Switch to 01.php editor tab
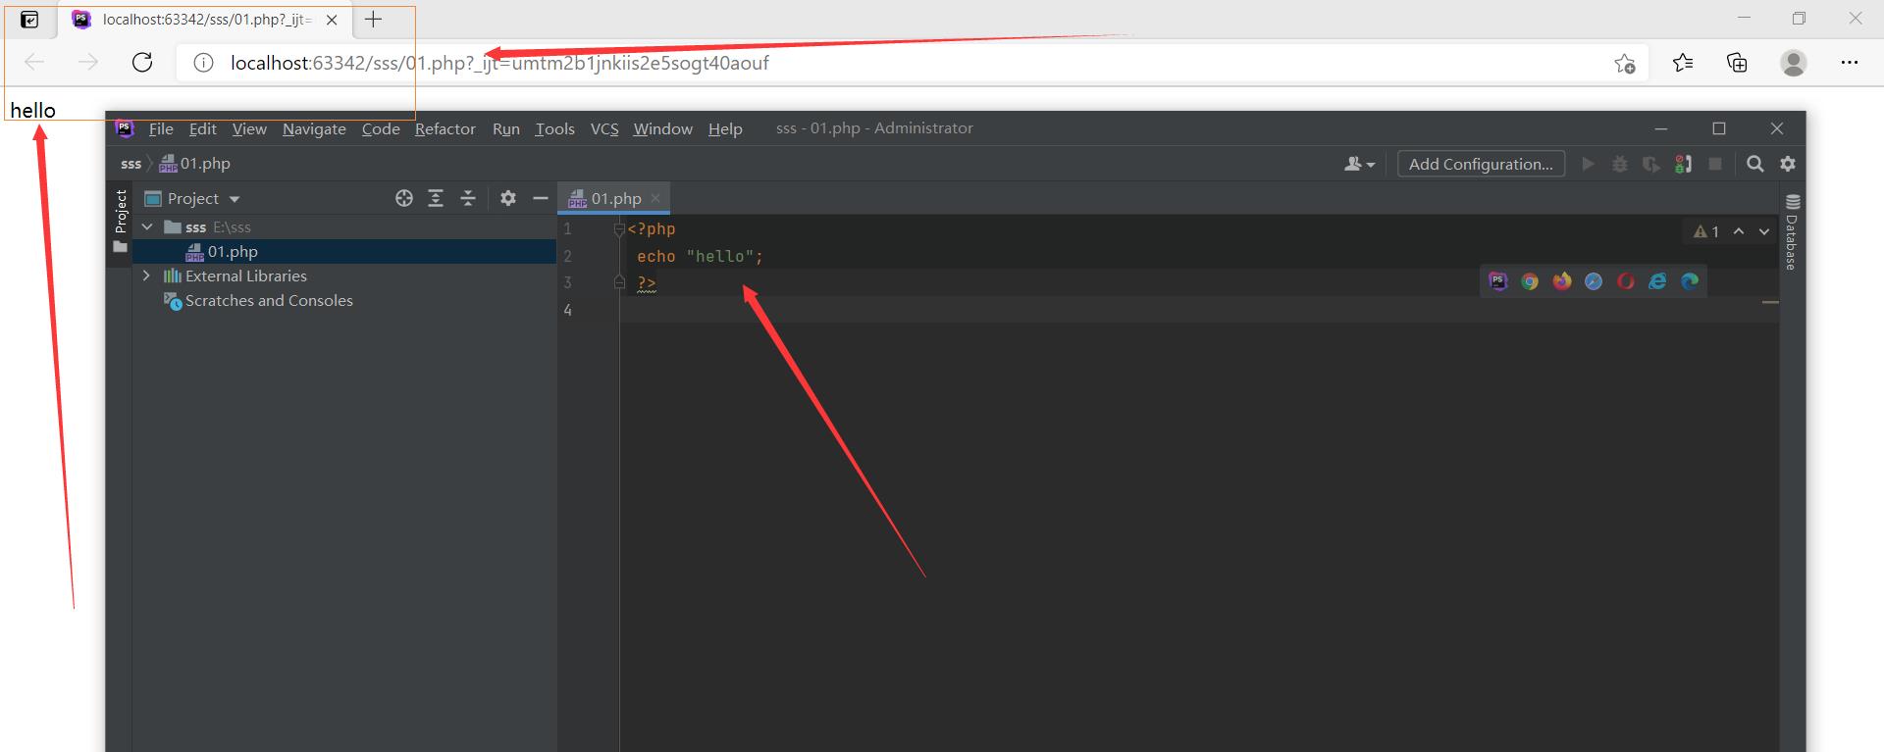The height and width of the screenshot is (752, 1884). point(615,198)
